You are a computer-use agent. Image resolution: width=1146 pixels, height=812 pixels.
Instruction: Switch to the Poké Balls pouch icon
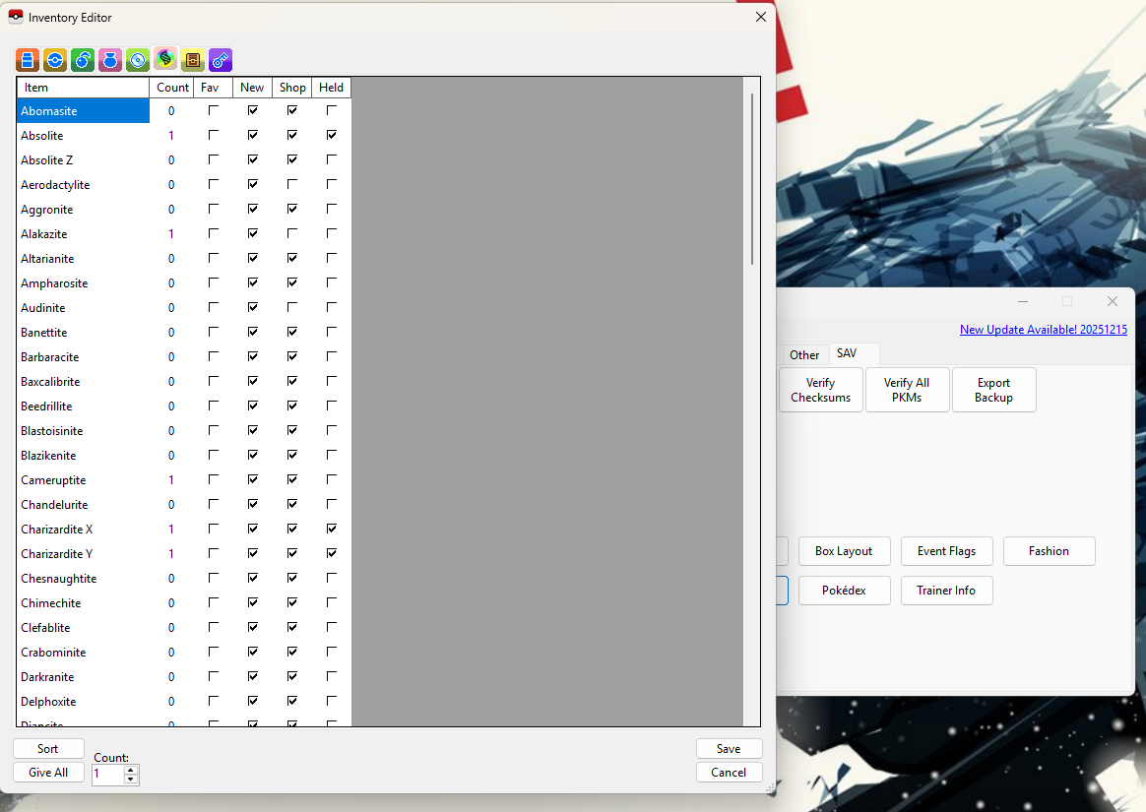tap(55, 60)
